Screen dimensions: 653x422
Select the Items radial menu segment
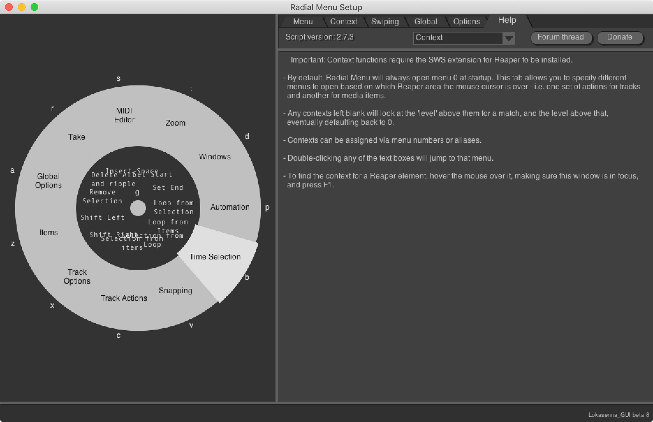(x=48, y=232)
